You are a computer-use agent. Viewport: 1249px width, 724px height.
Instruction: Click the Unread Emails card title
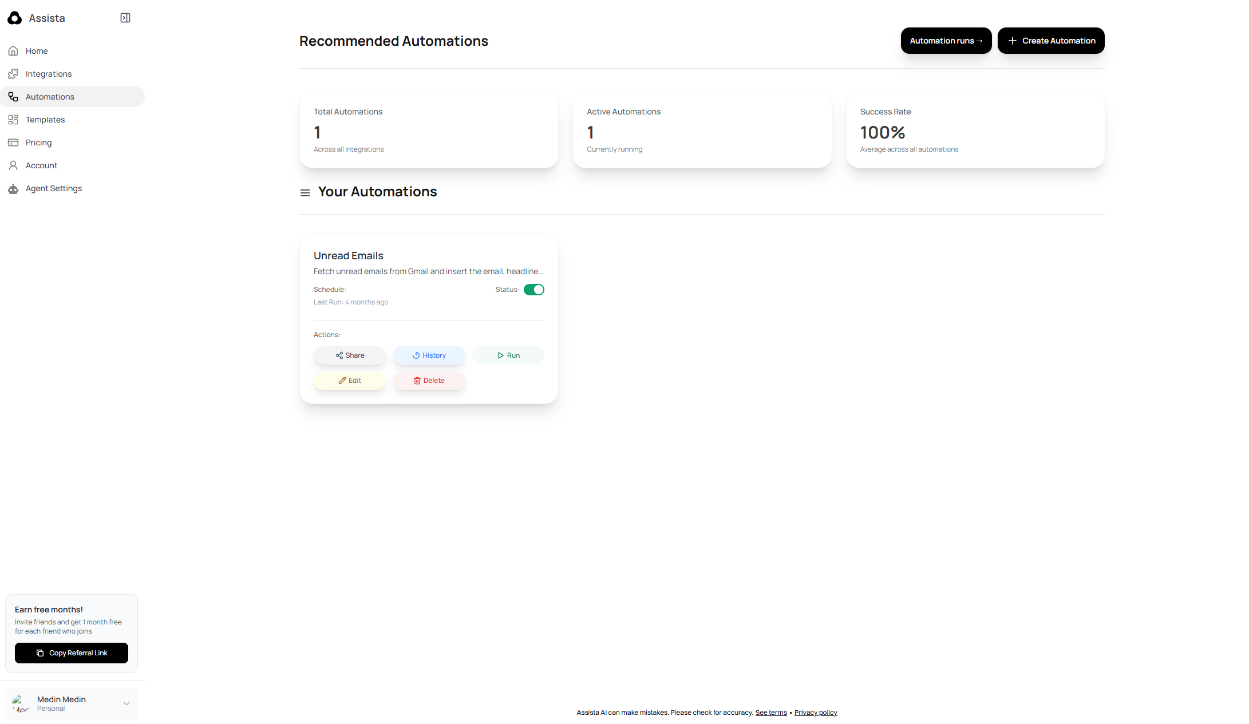pyautogui.click(x=348, y=256)
